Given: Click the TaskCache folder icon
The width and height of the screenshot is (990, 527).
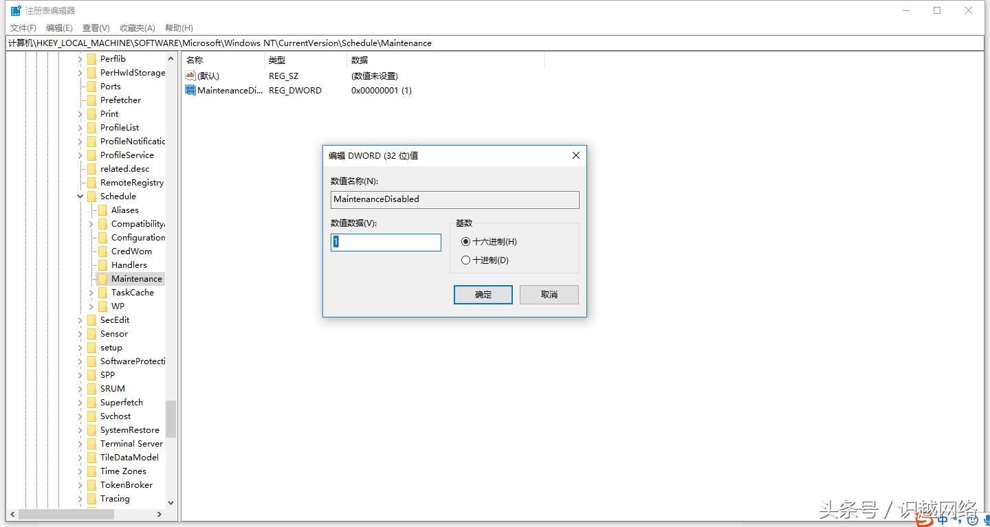Looking at the screenshot, I should click(x=104, y=292).
